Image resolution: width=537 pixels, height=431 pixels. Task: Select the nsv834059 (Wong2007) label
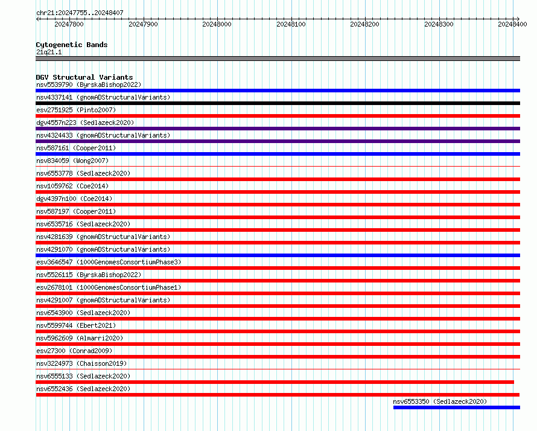point(72,161)
